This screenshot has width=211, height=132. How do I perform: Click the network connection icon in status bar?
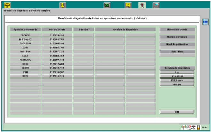pos(193,127)
